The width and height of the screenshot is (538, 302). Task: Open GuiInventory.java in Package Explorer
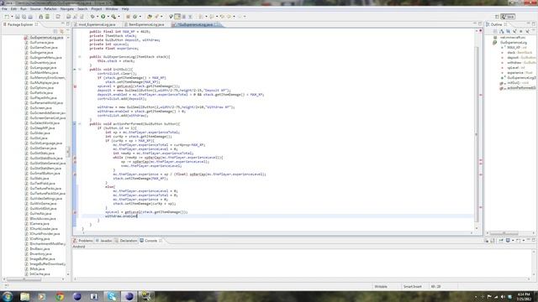point(43,63)
